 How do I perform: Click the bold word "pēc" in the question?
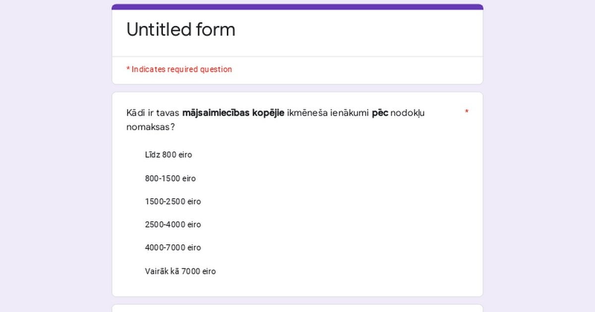(380, 113)
